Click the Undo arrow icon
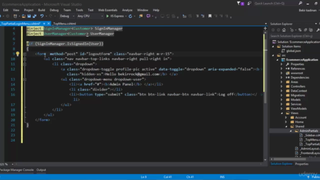Screen dimensions: 320x180 coord(42,16)
